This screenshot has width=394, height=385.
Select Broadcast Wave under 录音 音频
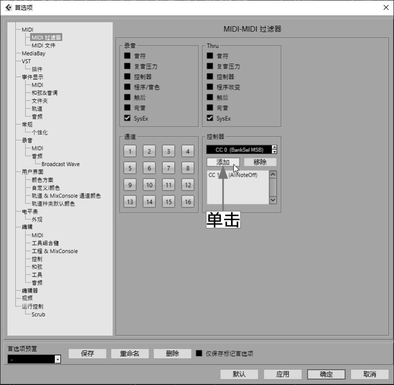60,164
